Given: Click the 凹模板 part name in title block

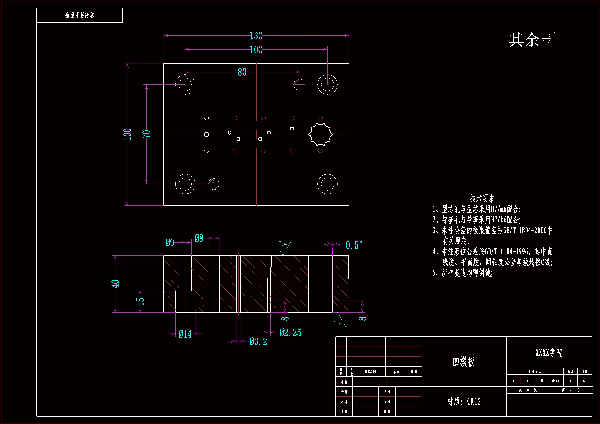Looking at the screenshot, I should coord(463,362).
